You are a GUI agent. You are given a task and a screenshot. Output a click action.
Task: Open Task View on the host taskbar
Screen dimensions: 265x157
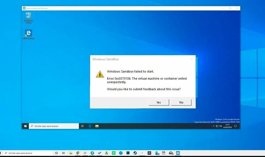63,153
